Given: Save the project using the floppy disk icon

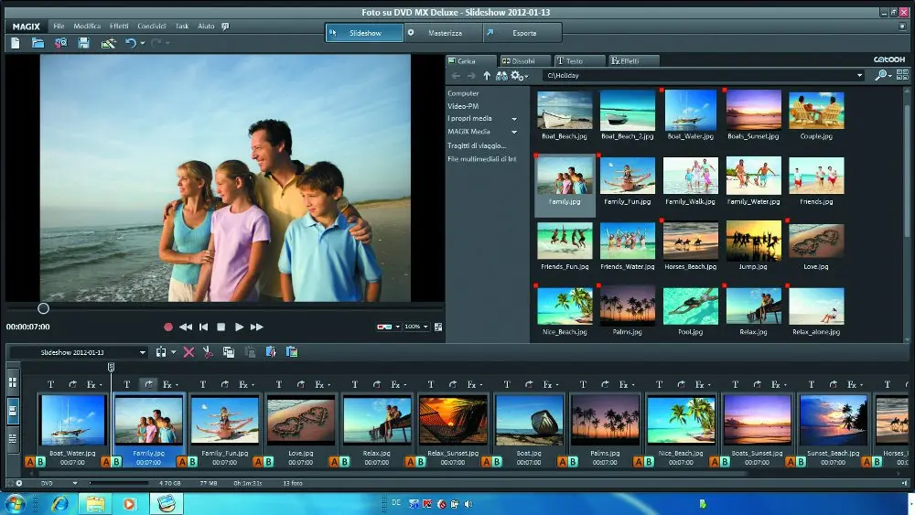Looking at the screenshot, I should pos(84,43).
